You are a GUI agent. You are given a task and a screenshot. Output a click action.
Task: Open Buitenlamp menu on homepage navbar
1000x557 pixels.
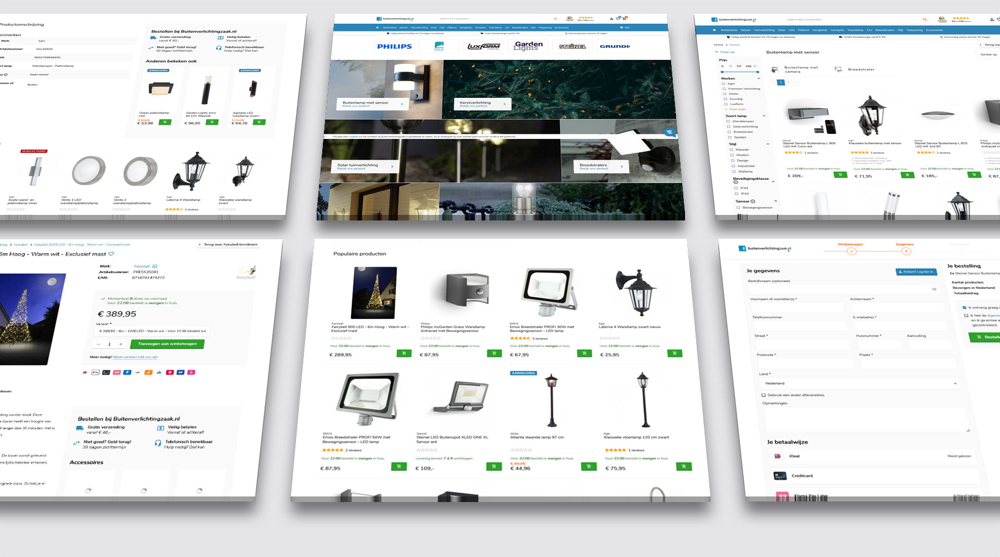389,27
